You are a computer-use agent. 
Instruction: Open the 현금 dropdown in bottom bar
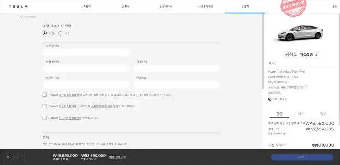(x=13, y=157)
